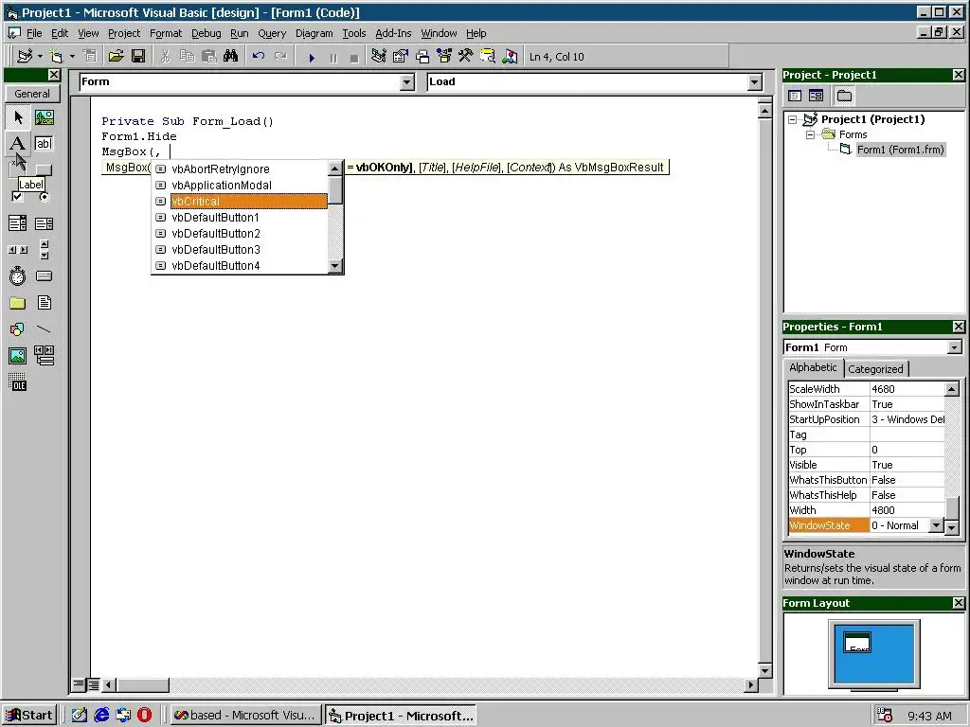Select the Line control in the toolbox
Viewport: 970px width, 727px height.
(x=44, y=329)
